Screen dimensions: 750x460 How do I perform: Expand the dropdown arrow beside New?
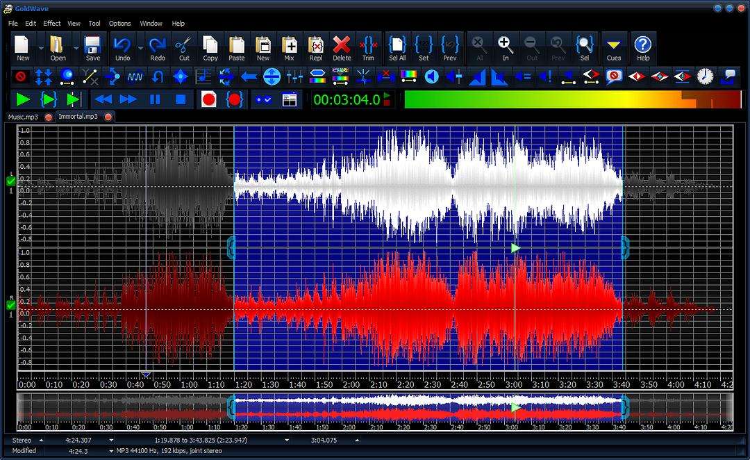pos(41,49)
